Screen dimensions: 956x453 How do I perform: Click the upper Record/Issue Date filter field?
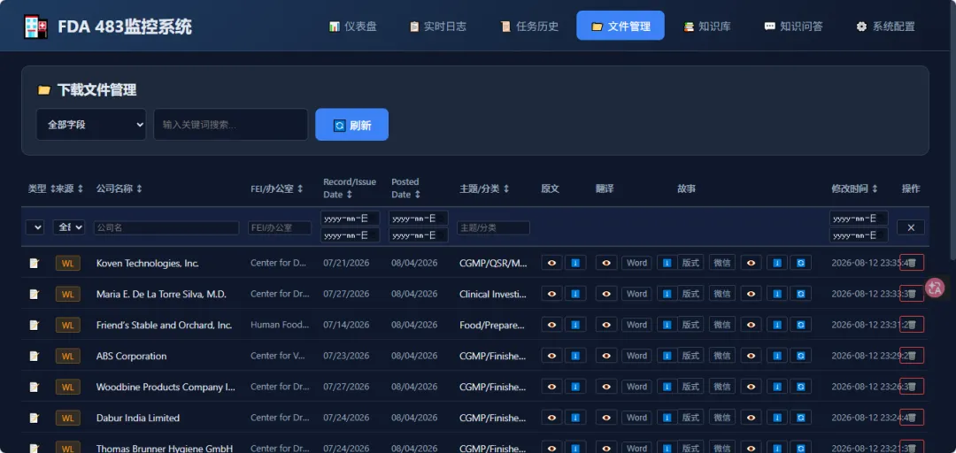pos(351,219)
